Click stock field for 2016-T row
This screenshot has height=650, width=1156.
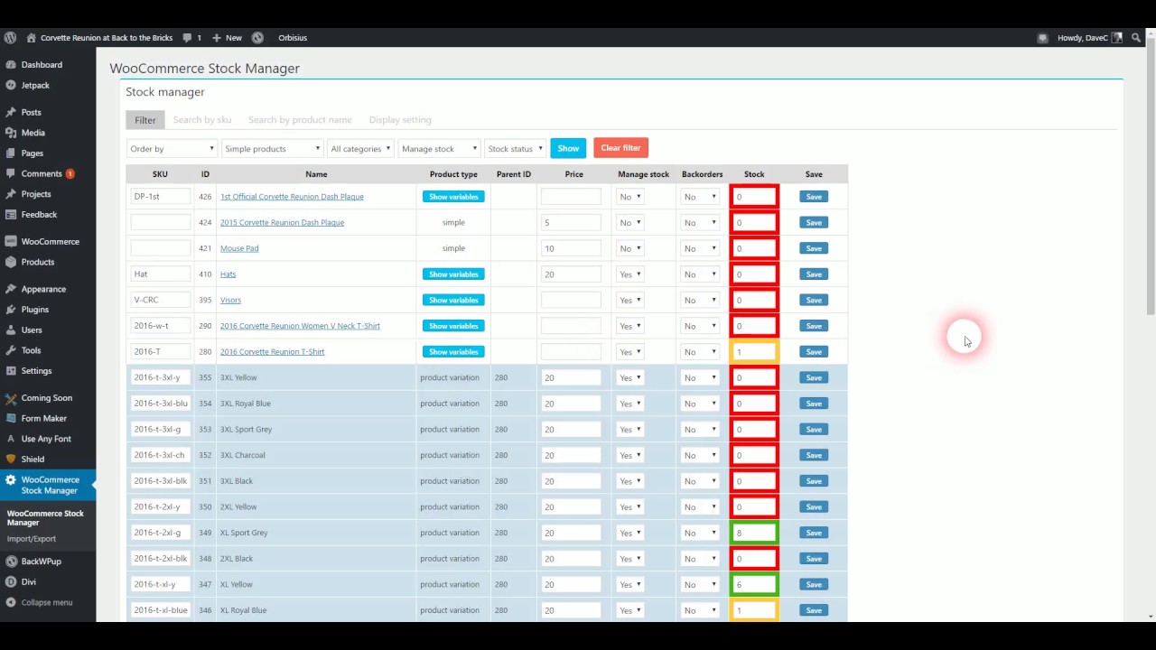click(754, 352)
